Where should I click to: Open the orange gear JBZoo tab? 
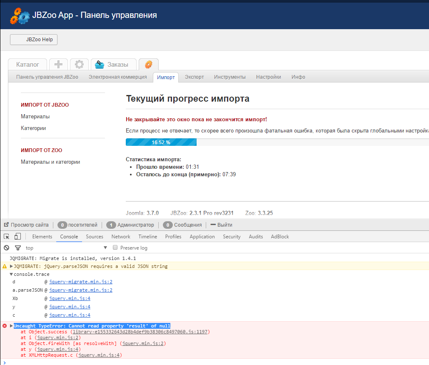148,65
